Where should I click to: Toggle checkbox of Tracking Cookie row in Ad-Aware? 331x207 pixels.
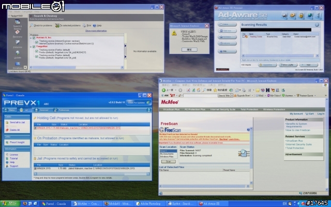click(x=244, y=37)
